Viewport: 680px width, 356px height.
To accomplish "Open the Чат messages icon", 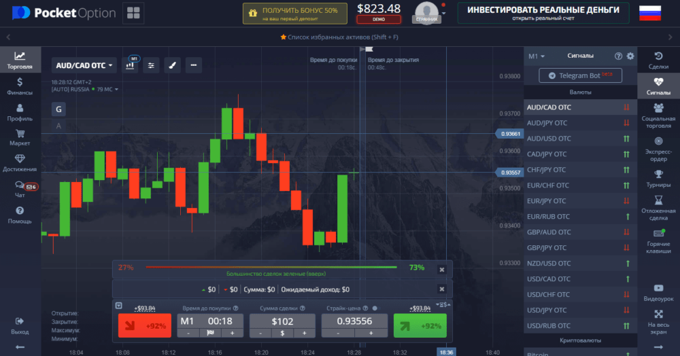I will [x=20, y=188].
